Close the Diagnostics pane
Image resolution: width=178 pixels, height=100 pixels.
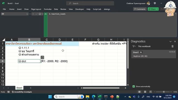[175, 41]
